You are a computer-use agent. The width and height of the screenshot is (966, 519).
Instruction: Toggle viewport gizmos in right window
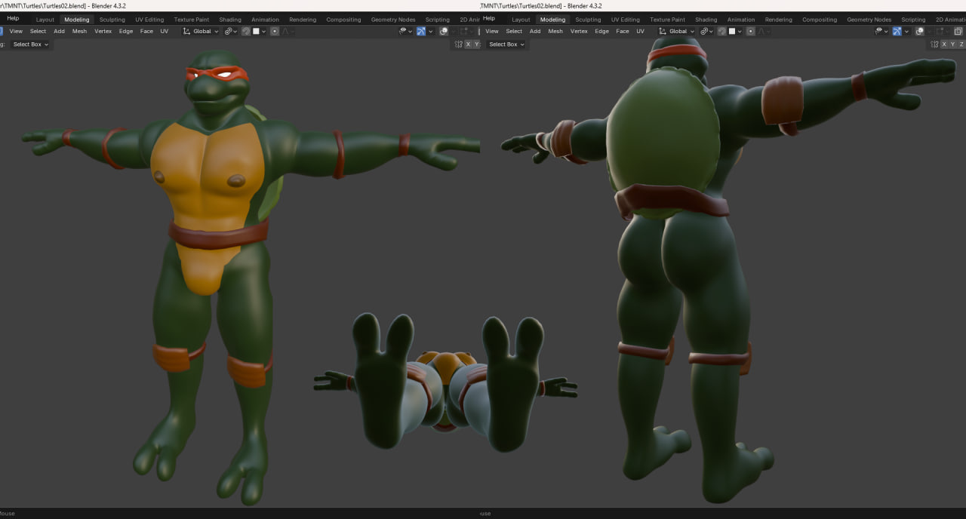pos(897,31)
